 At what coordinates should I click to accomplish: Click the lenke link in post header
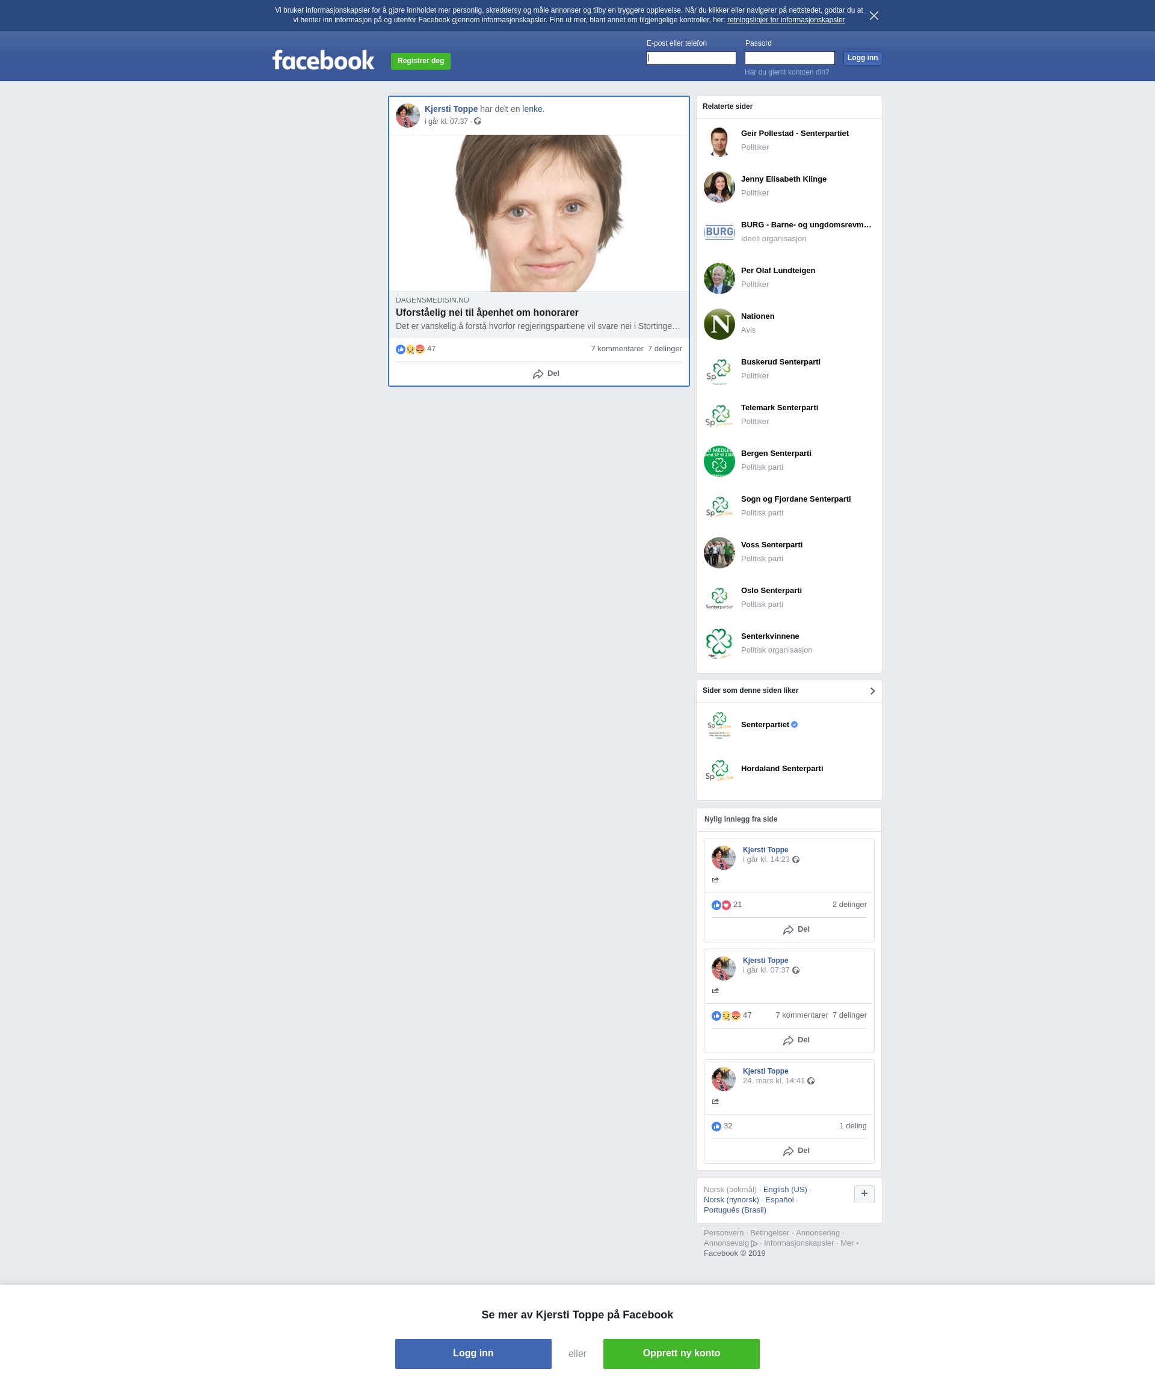[532, 109]
